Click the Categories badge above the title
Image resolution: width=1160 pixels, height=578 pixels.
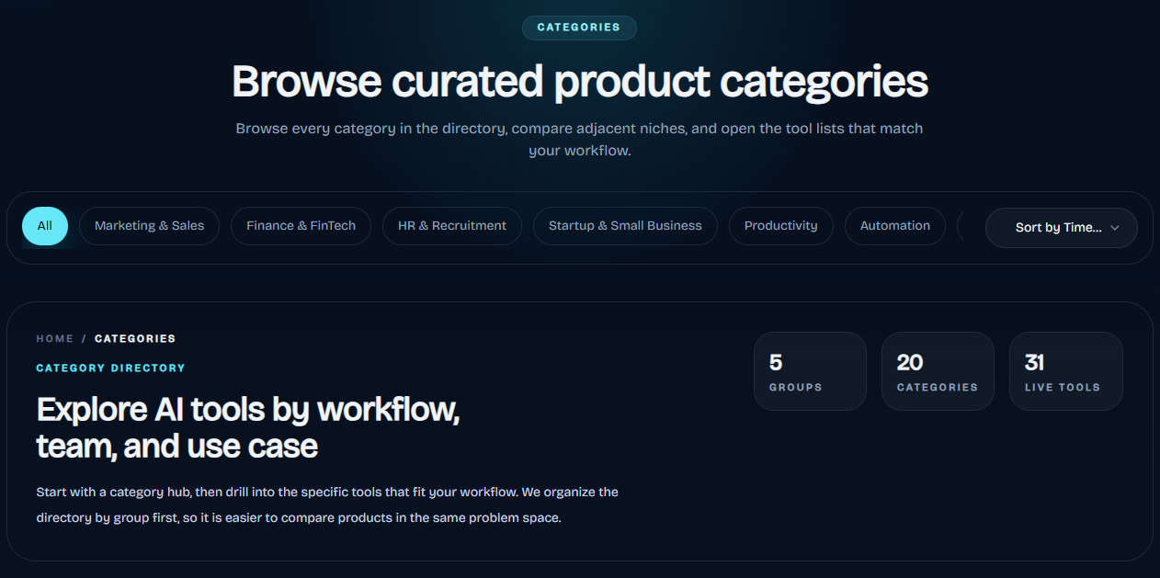point(579,28)
